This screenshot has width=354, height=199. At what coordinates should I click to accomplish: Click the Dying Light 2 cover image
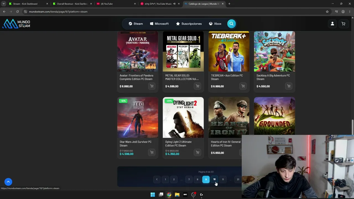tap(183, 117)
